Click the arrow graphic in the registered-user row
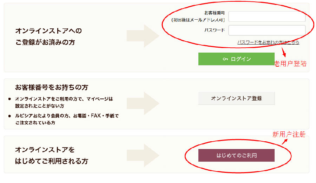 coord(143,36)
